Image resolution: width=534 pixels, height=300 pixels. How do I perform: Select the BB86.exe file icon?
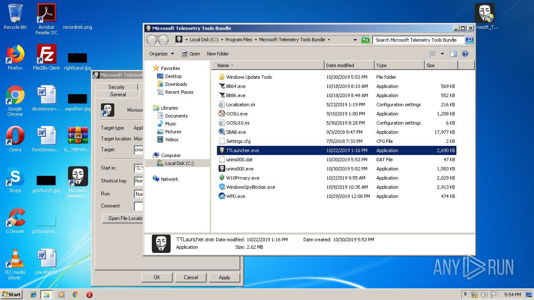tap(222, 95)
